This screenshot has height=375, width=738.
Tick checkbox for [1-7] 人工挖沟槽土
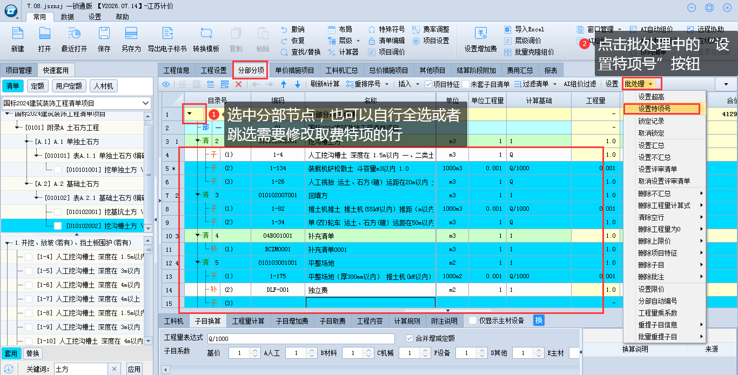[29, 299]
